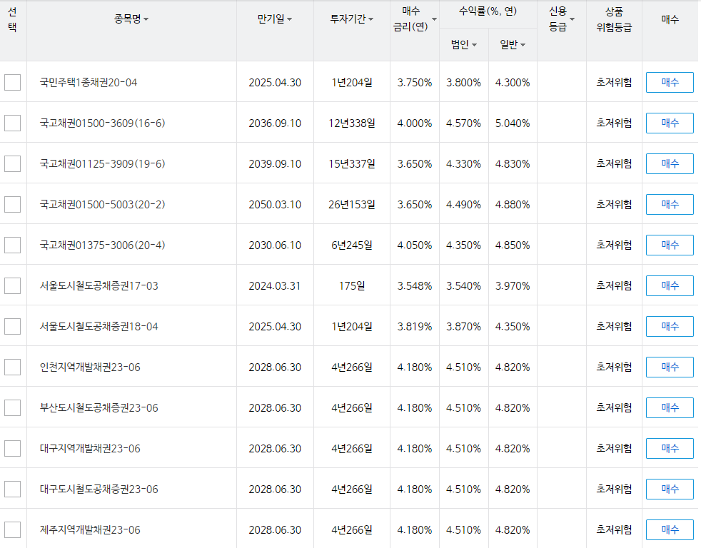Viewport: 701px width, 548px height.
Task: Open bond name 제주지역개발채권23-06
Action: point(90,530)
